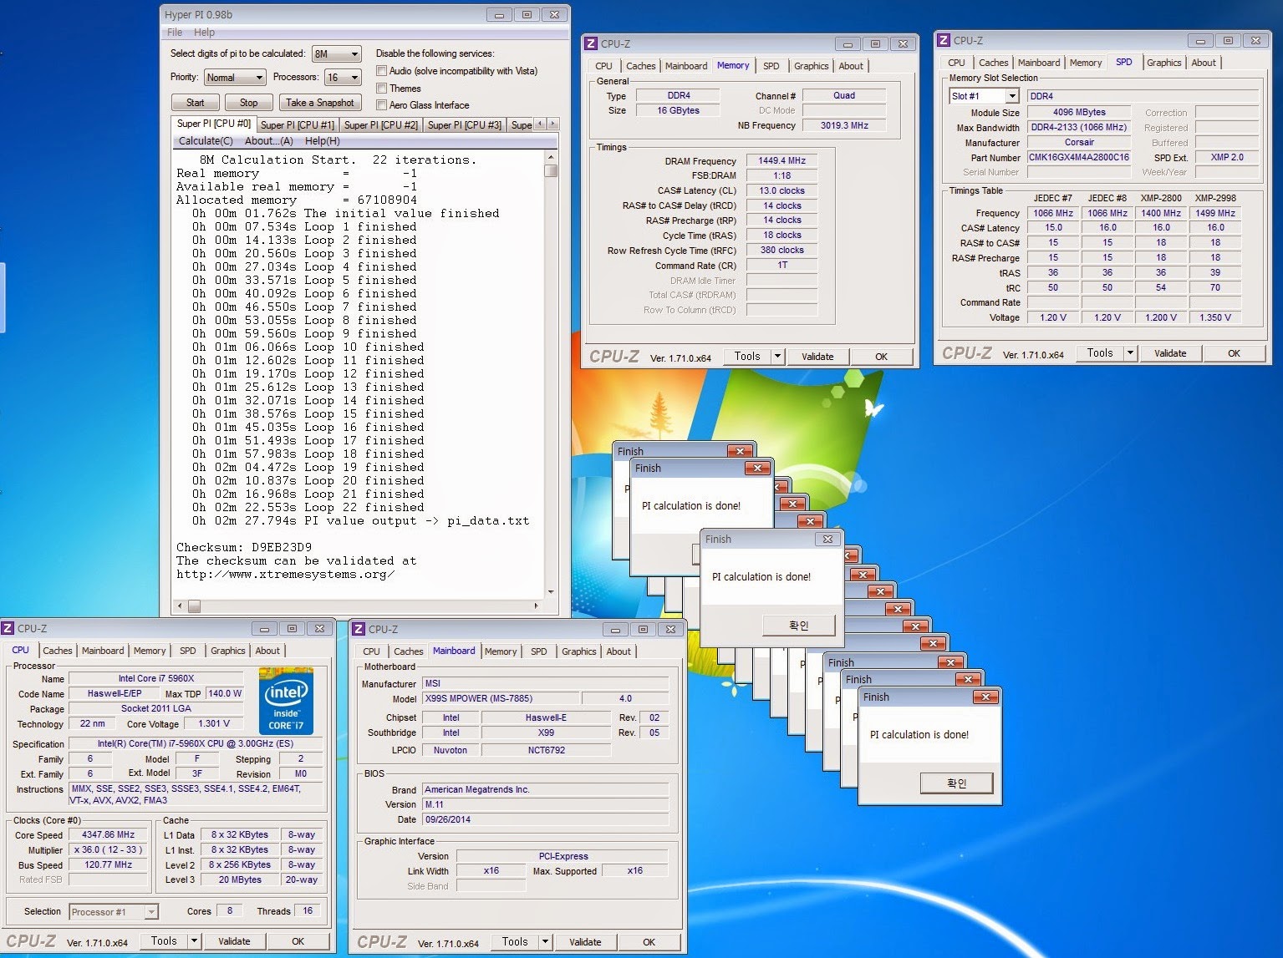Open the Graphics tab in the memory timings CPU-Z window
This screenshot has width=1283, height=958.
(812, 66)
